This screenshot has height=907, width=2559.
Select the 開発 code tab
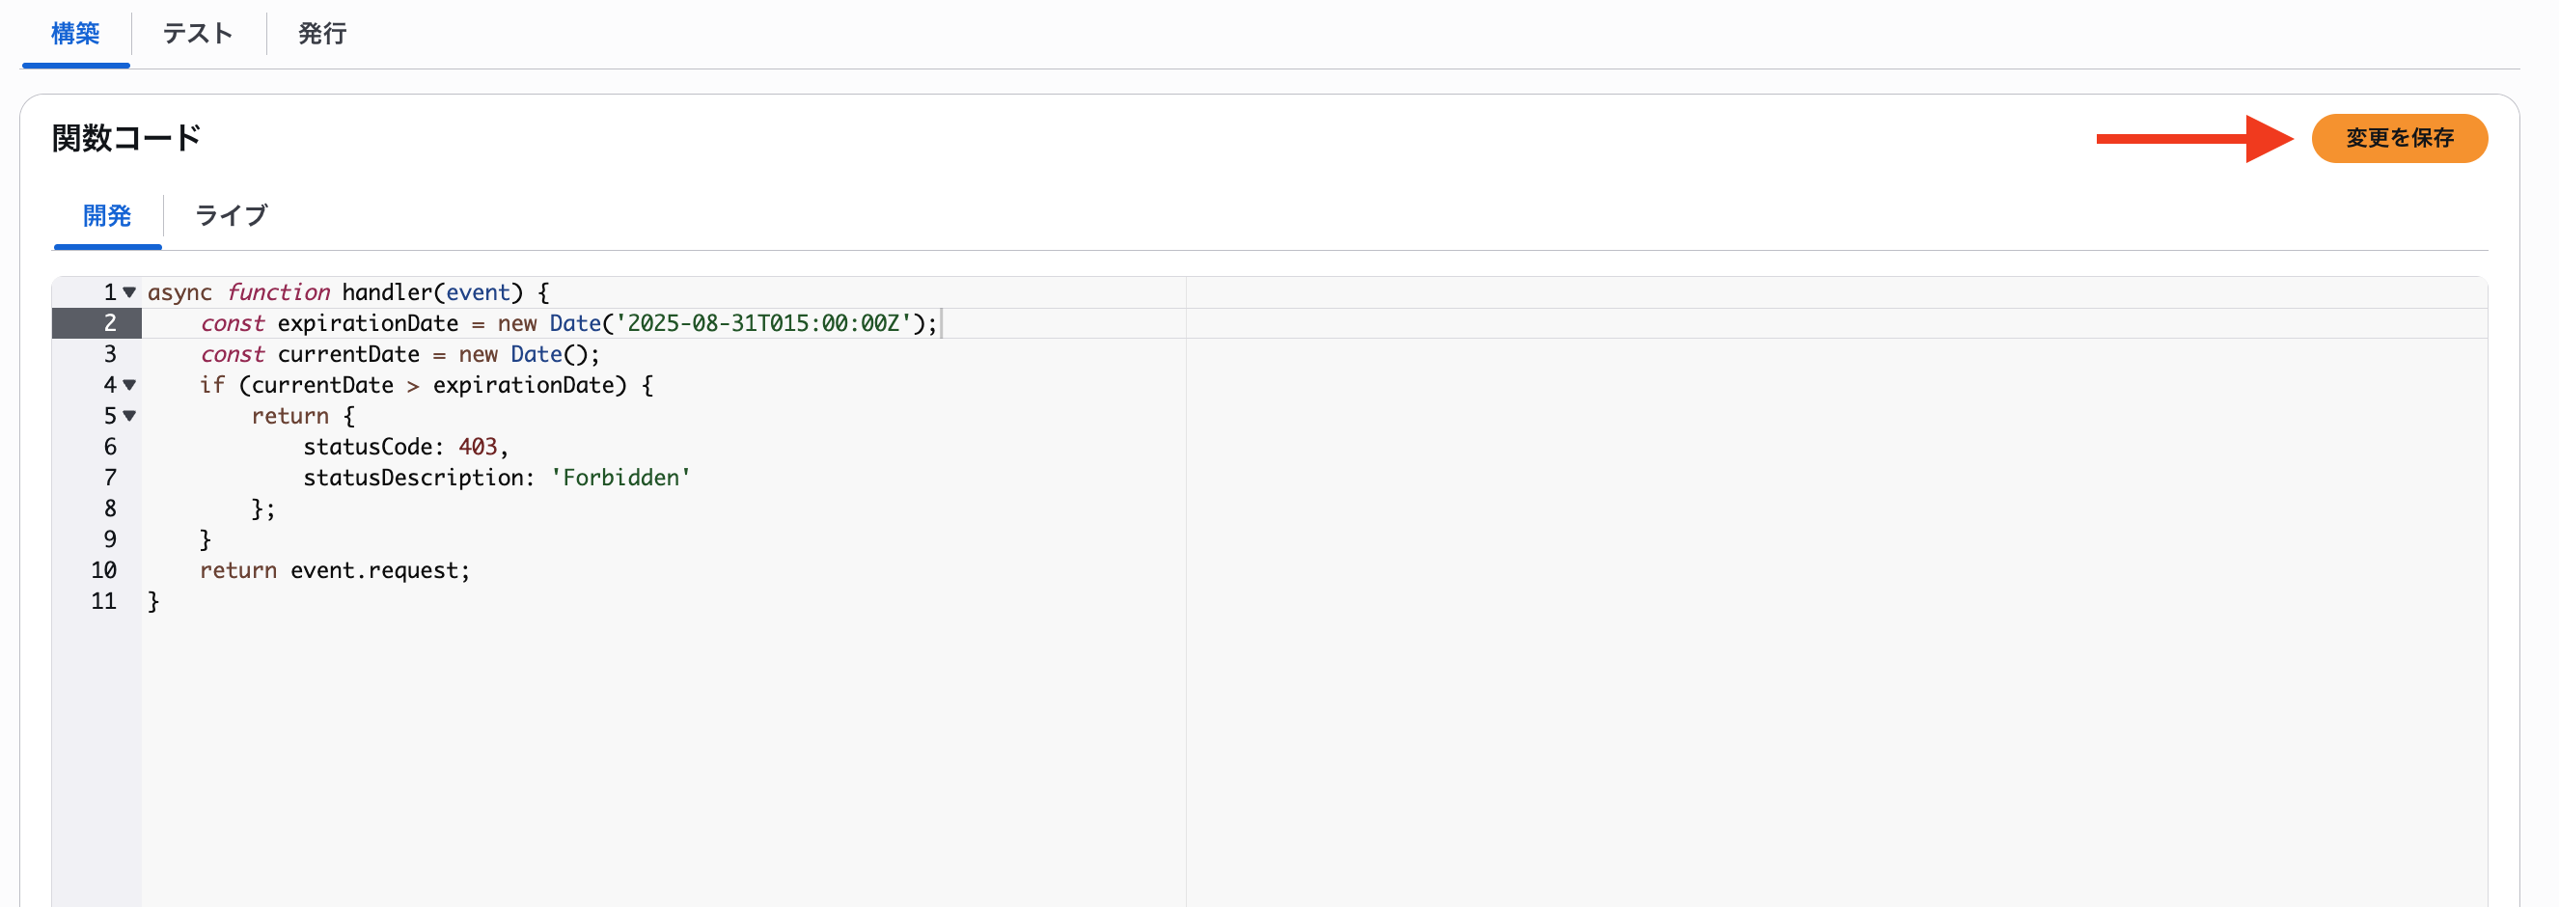[x=107, y=215]
